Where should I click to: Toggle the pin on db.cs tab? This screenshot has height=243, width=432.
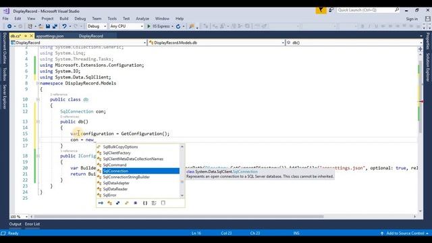pyautogui.click(x=26, y=36)
